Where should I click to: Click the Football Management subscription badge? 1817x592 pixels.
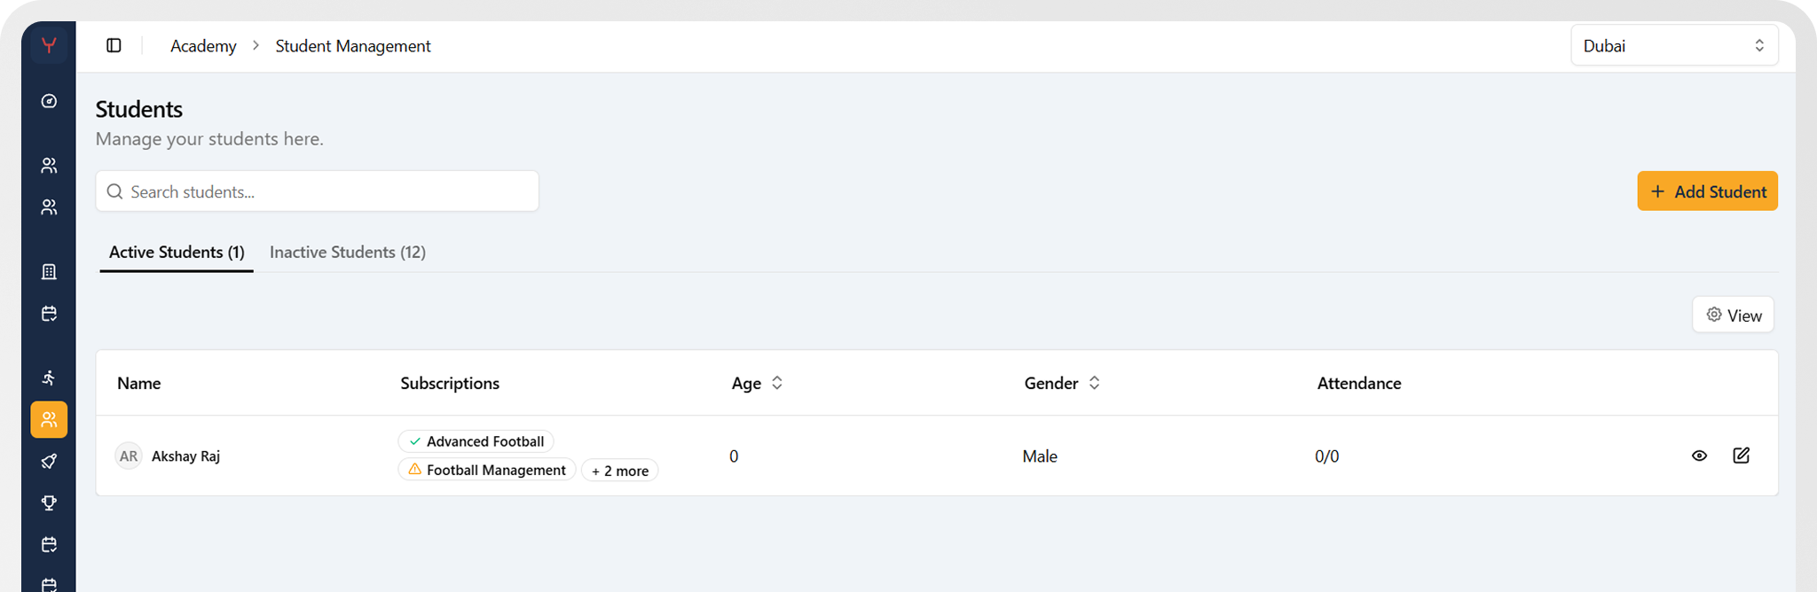(x=486, y=470)
